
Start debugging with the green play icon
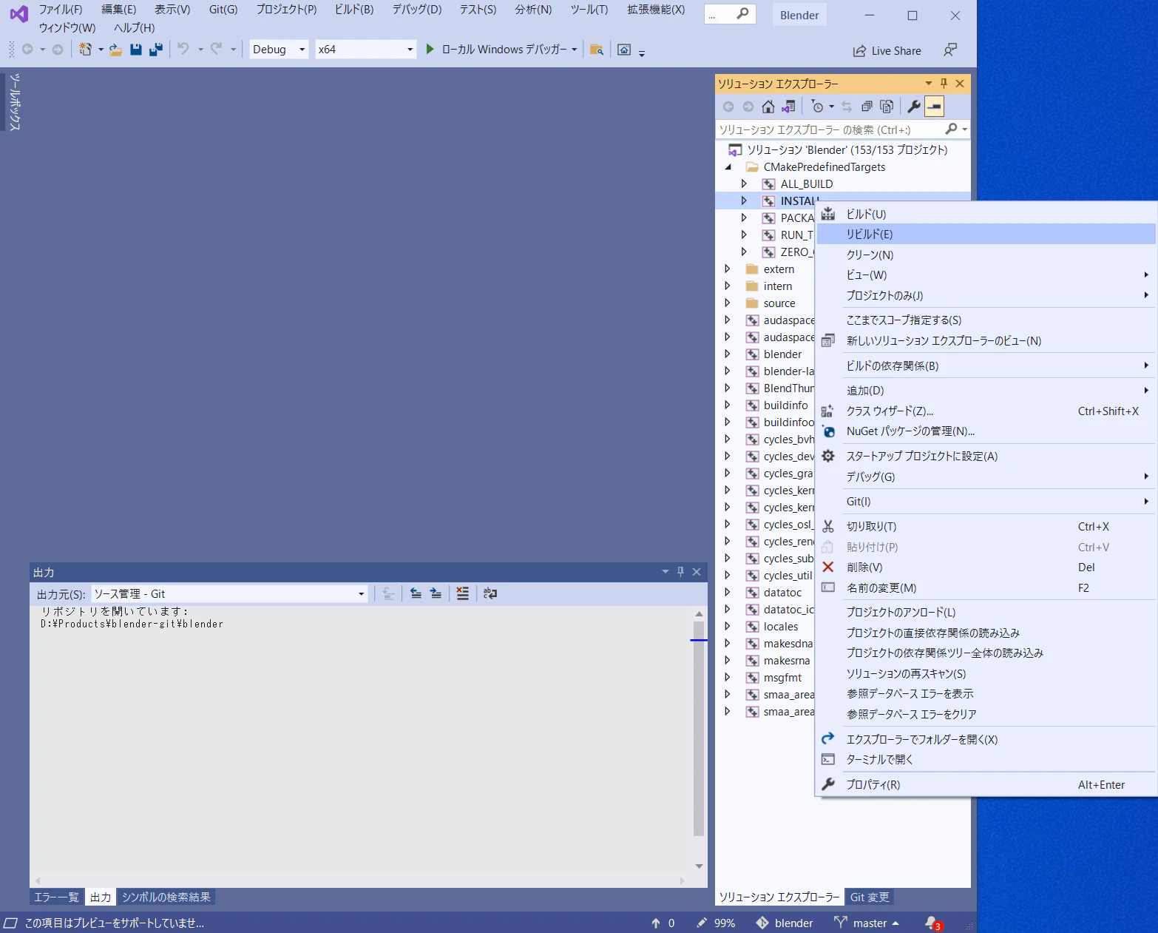pyautogui.click(x=430, y=49)
